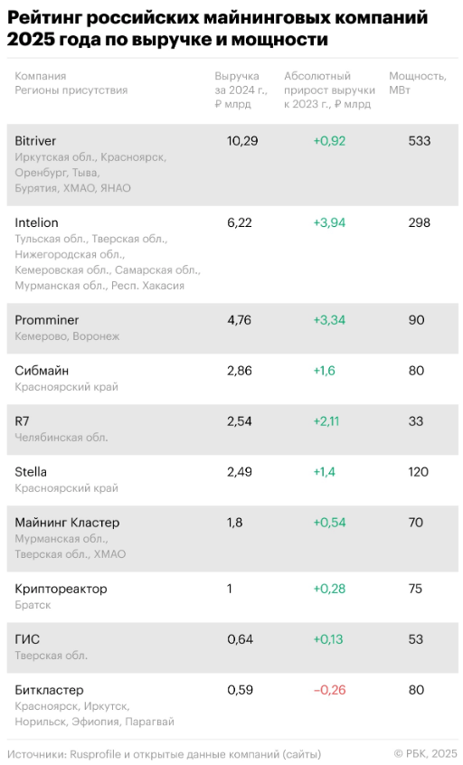Click the Выручка за 2024 column header
The height and width of the screenshot is (765, 463).
[x=241, y=90]
